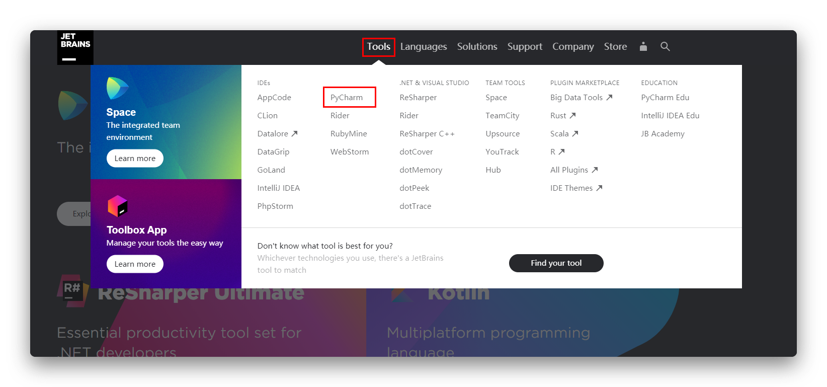Go to the Store
827x387 pixels.
pyautogui.click(x=615, y=47)
